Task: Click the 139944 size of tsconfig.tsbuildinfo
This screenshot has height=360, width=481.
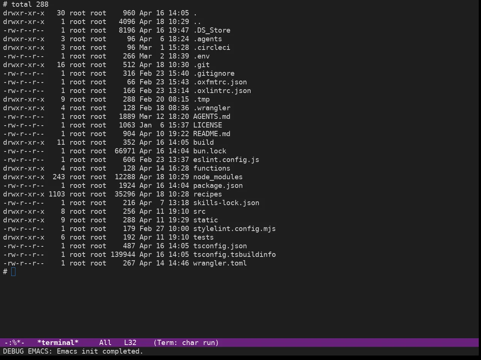Action: pyautogui.click(x=123, y=255)
